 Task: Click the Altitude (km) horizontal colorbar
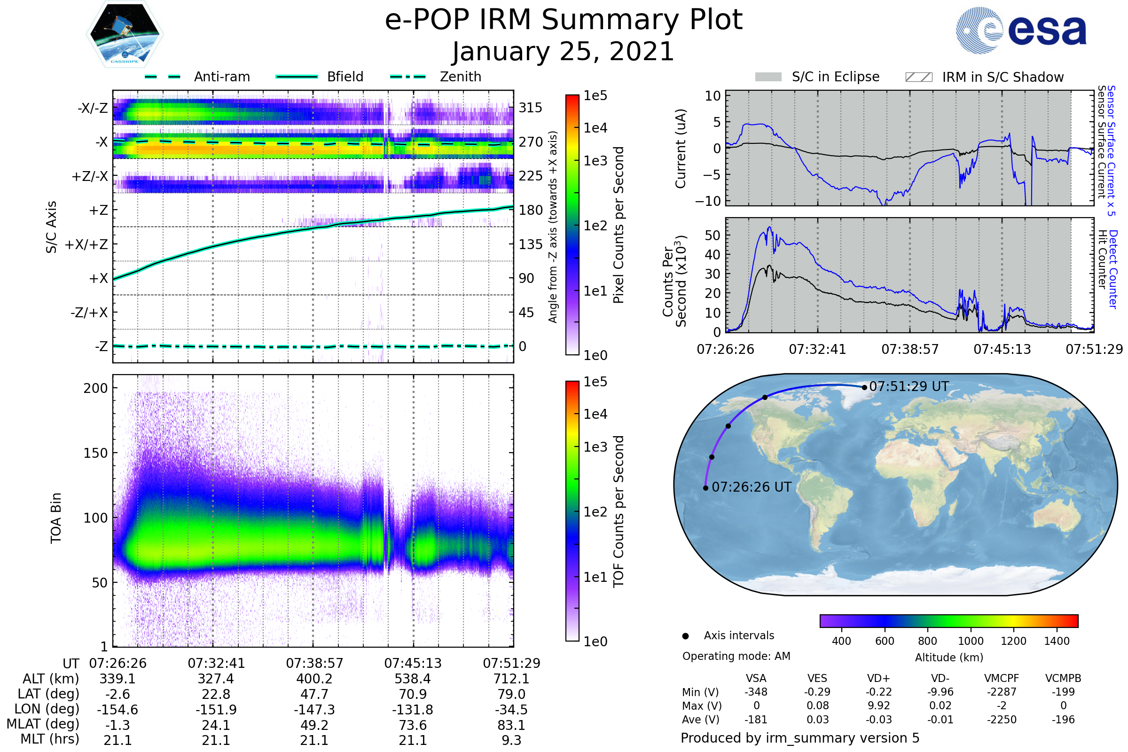(x=948, y=621)
